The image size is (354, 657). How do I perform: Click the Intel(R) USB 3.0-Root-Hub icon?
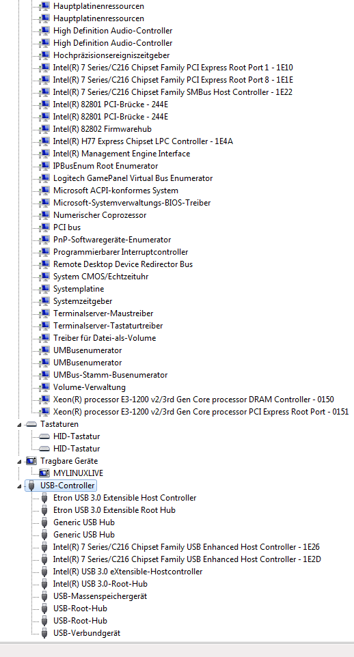[x=44, y=584]
